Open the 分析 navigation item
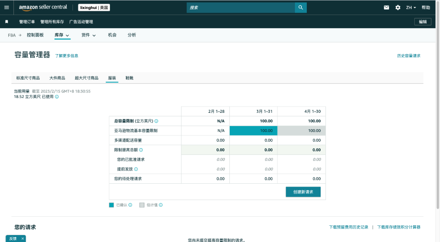The height and width of the screenshot is (242, 440). pos(132,35)
